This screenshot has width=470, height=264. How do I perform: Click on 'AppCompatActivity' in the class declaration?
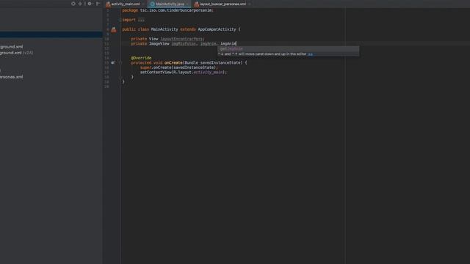[x=217, y=29]
